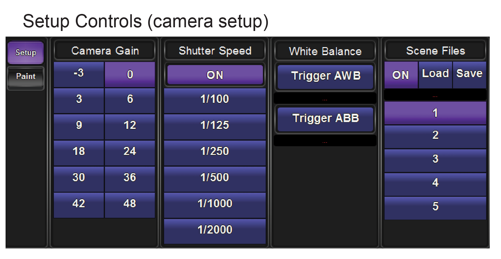Viewport: 501px width, 259px height.
Task: Select shutter speed 1/100
Action: (215, 99)
